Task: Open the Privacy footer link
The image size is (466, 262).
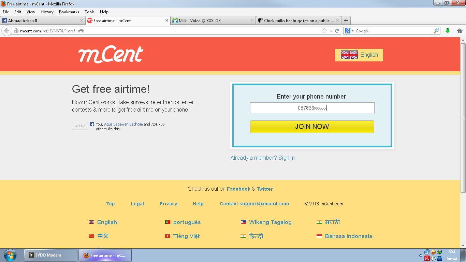Action: 168,204
